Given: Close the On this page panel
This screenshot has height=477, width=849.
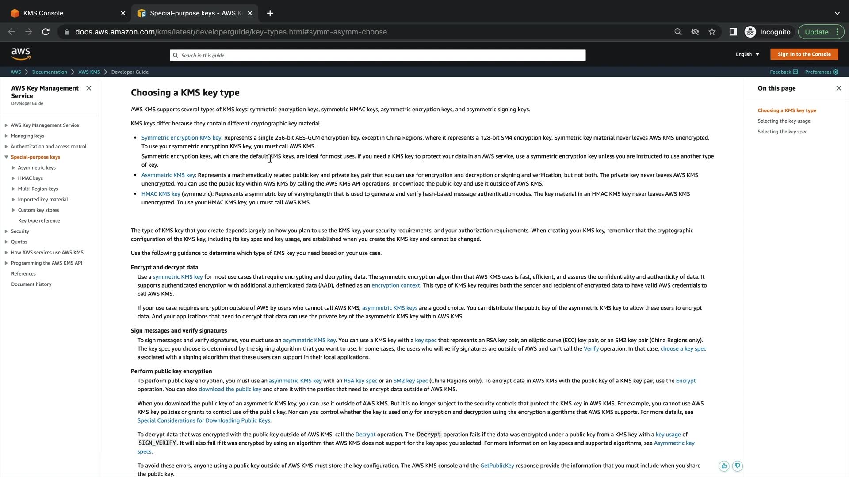Looking at the screenshot, I should point(838,88).
